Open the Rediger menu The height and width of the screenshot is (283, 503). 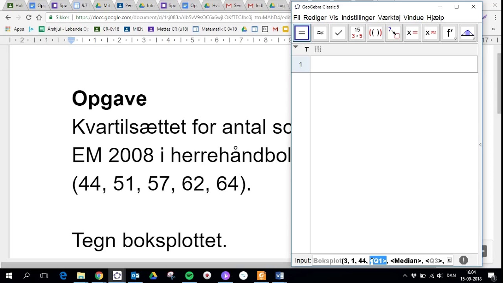315,18
